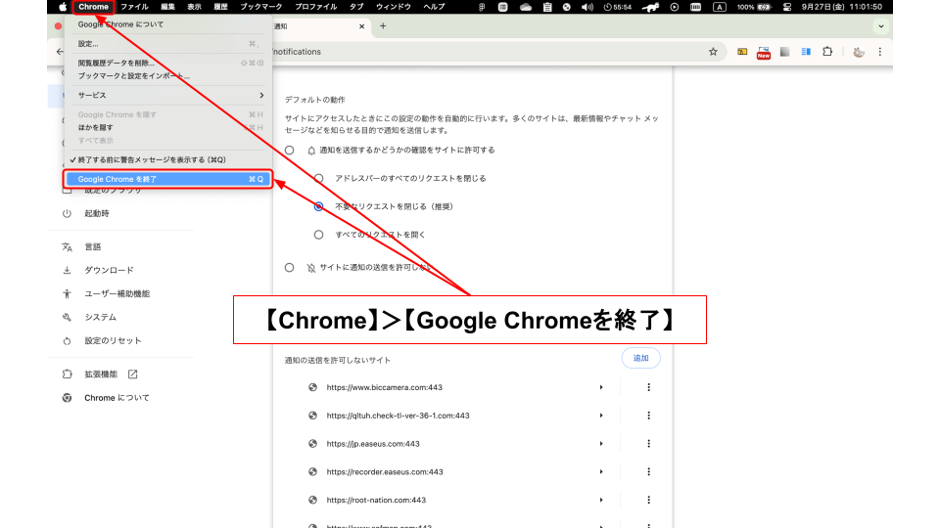This screenshot has height=528, width=940.
Task: Open more options for jp.easeus.com entry
Action: click(648, 444)
